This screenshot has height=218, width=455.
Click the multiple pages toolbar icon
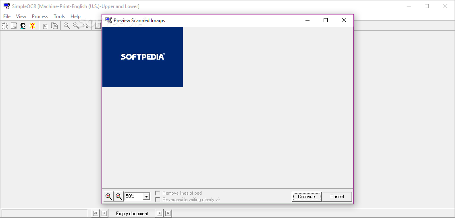(54, 26)
